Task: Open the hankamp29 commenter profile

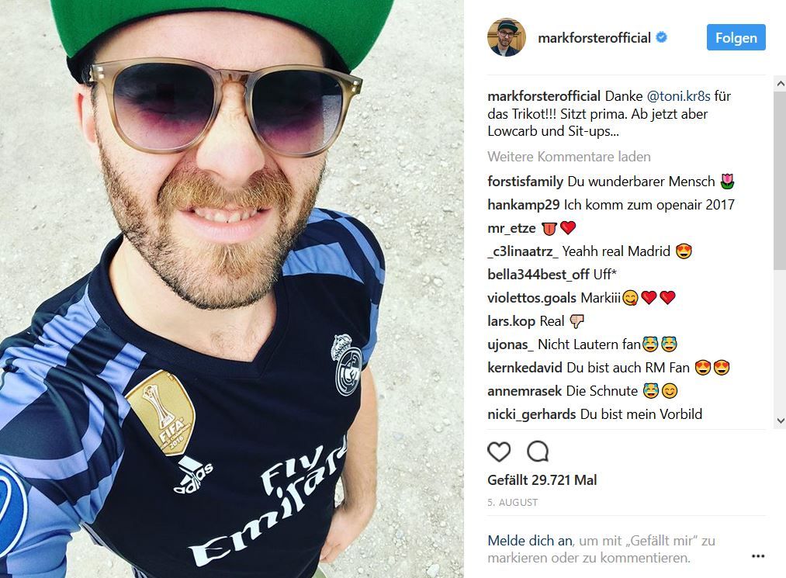Action: click(523, 205)
